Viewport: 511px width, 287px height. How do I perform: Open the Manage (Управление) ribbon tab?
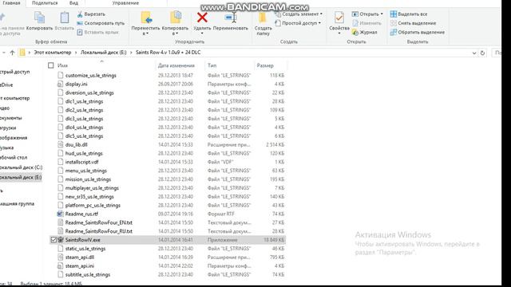125,3
